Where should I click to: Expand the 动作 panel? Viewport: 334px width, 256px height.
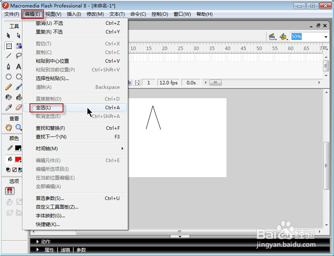coord(37,241)
